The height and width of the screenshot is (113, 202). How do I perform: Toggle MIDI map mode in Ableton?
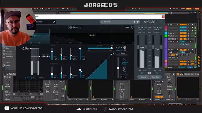(183, 8)
